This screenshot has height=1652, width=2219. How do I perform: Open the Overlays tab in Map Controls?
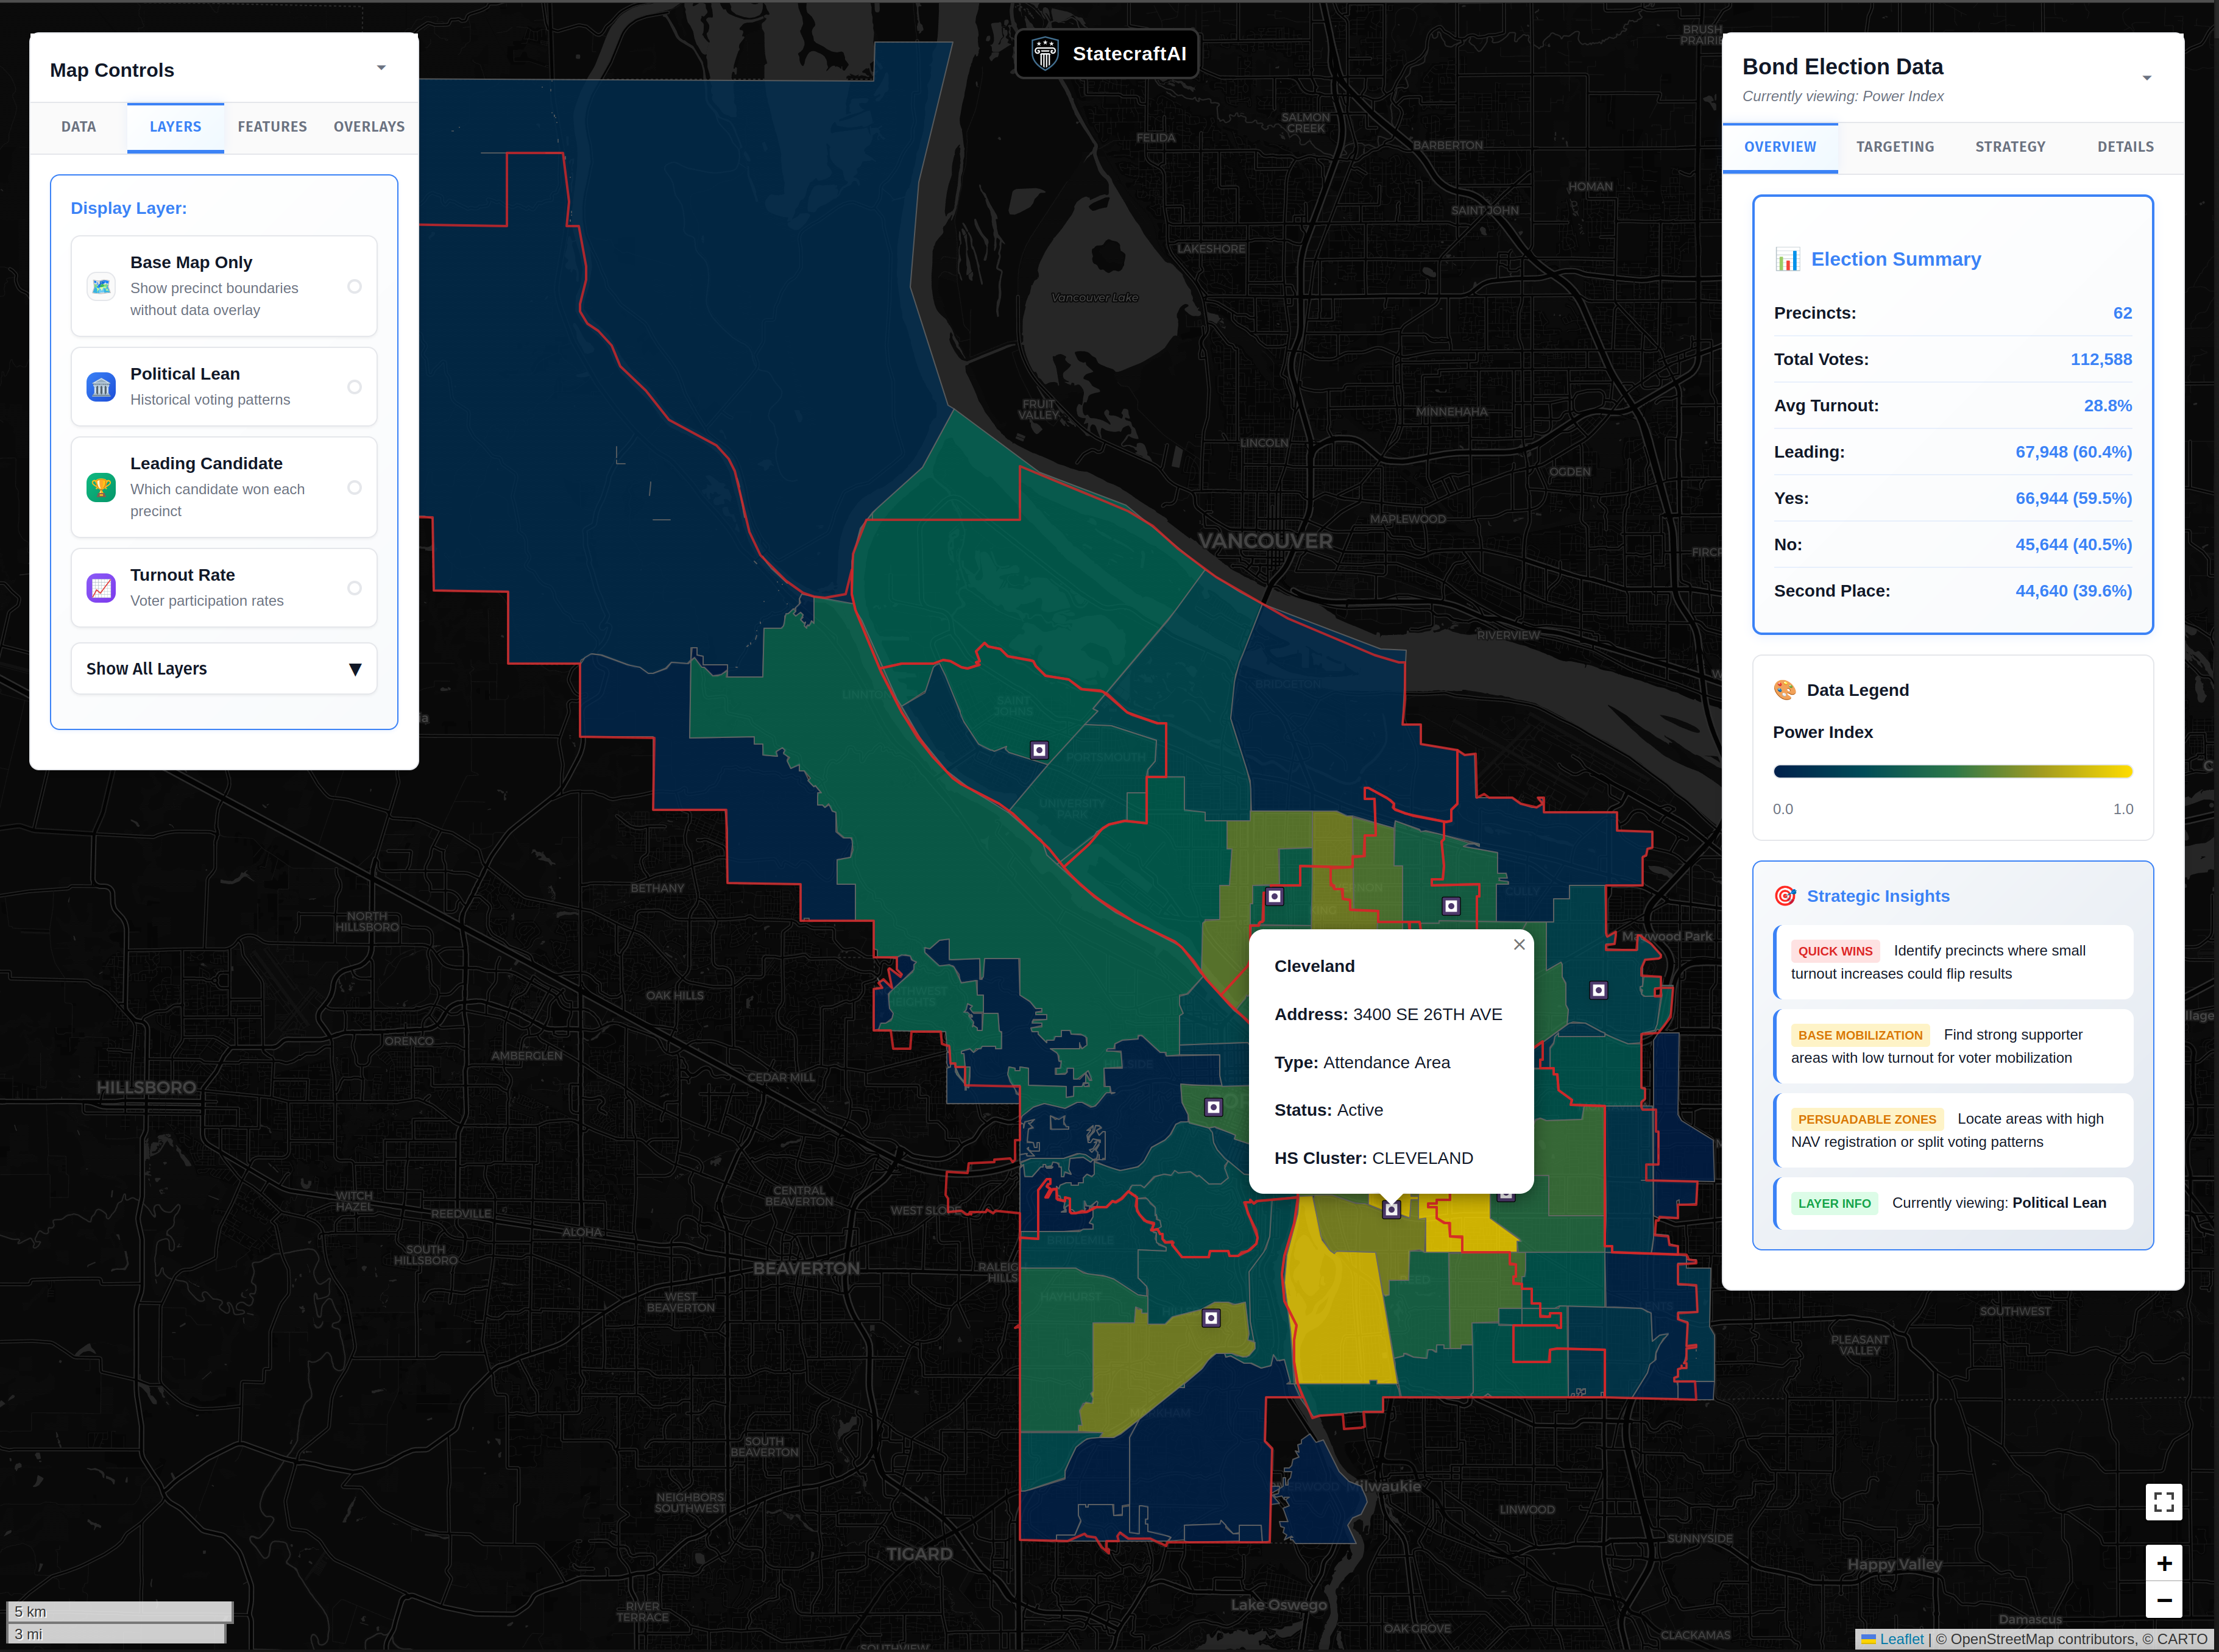coord(369,127)
